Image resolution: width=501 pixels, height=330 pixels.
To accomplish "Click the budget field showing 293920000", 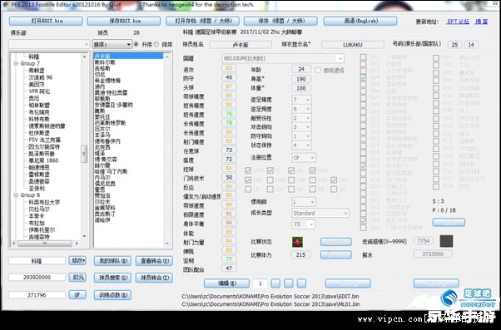I will pyautogui.click(x=37, y=277).
